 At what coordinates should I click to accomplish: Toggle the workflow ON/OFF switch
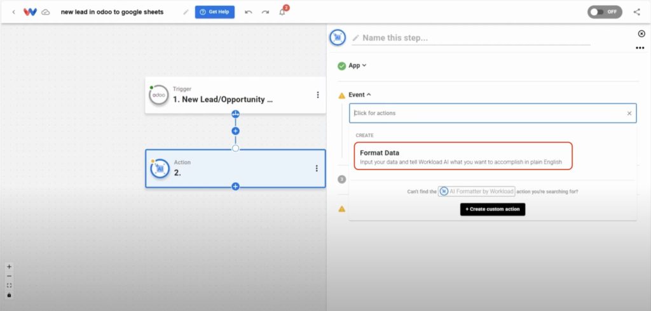[x=605, y=12]
